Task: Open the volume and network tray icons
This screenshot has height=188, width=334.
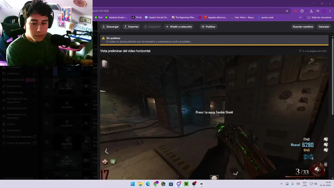Action: pos(314,184)
